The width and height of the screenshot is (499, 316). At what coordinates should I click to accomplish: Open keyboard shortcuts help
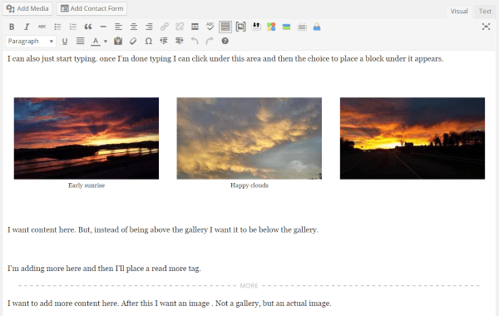pos(225,41)
